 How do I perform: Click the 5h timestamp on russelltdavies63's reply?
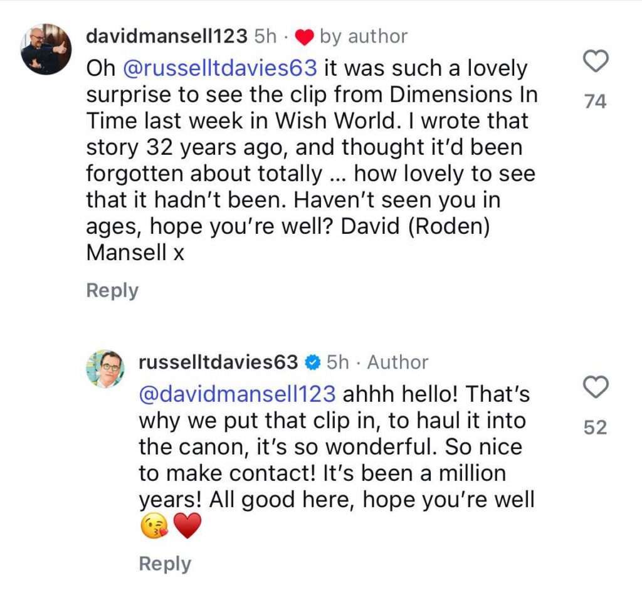coord(338,362)
